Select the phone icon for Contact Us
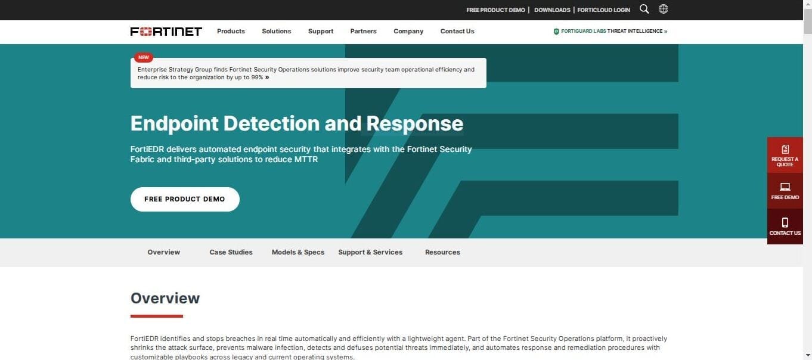Screen dimensions: 812x360 click(785, 223)
